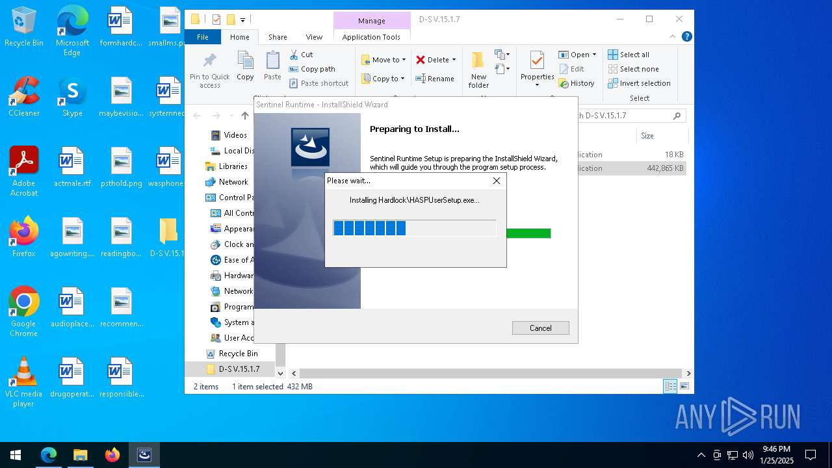This screenshot has width=832, height=468.
Task: Switch to the View ribbon tab
Action: [314, 37]
